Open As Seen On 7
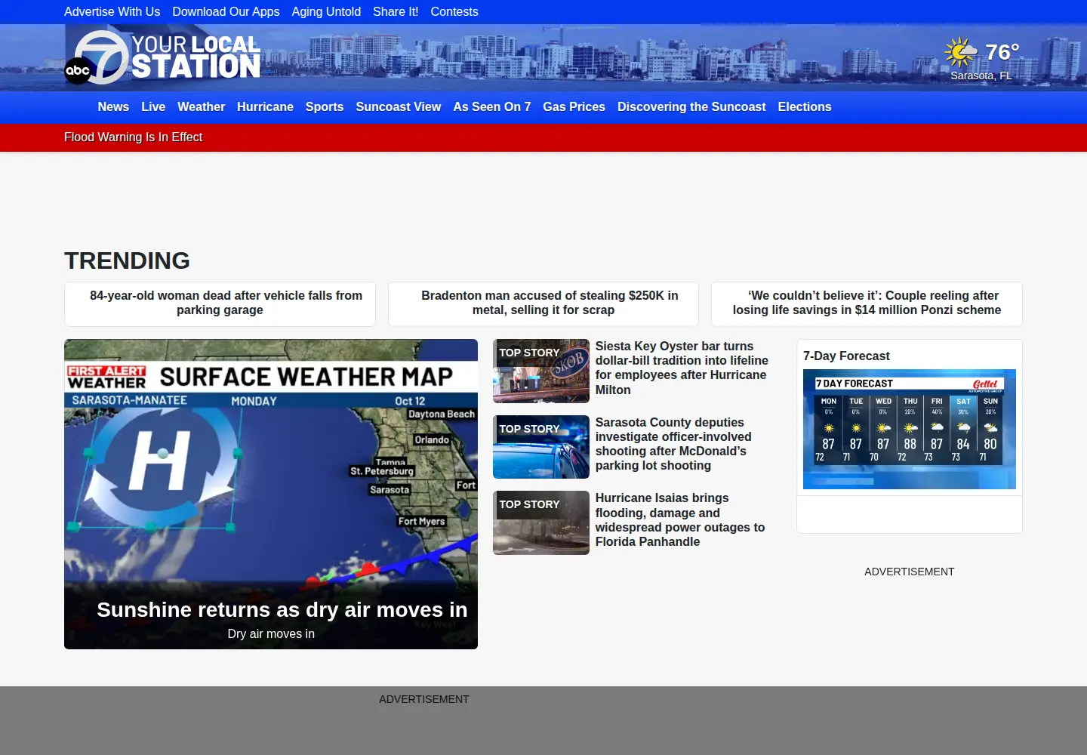Image resolution: width=1087 pixels, height=755 pixels. (492, 107)
